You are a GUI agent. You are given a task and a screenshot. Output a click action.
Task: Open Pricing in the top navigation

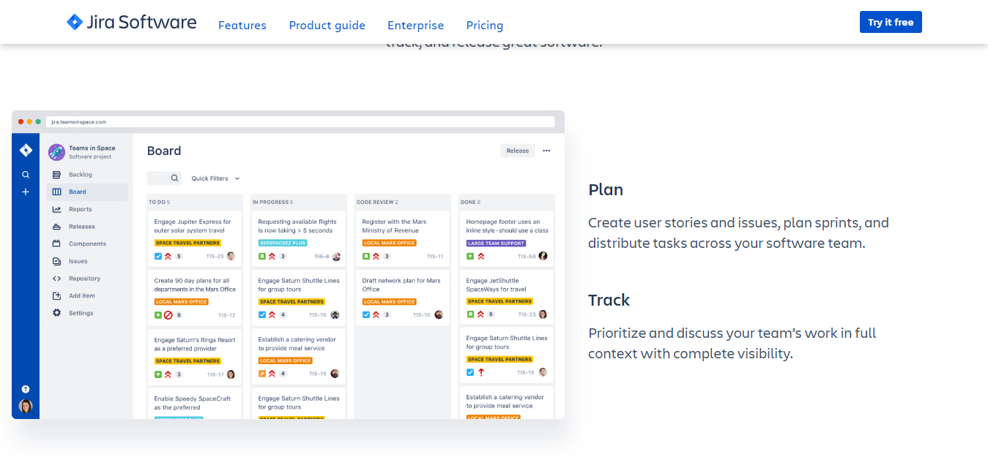click(485, 26)
